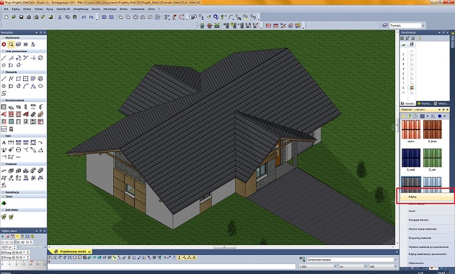Open the Modyfikacja menu
455x274 pixels.
point(81,9)
